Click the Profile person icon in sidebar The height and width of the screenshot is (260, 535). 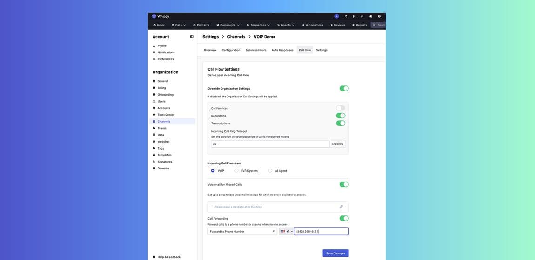154,45
